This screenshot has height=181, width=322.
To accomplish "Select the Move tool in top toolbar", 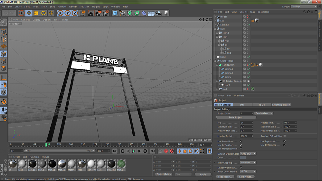I will pyautogui.click(x=29, y=13).
